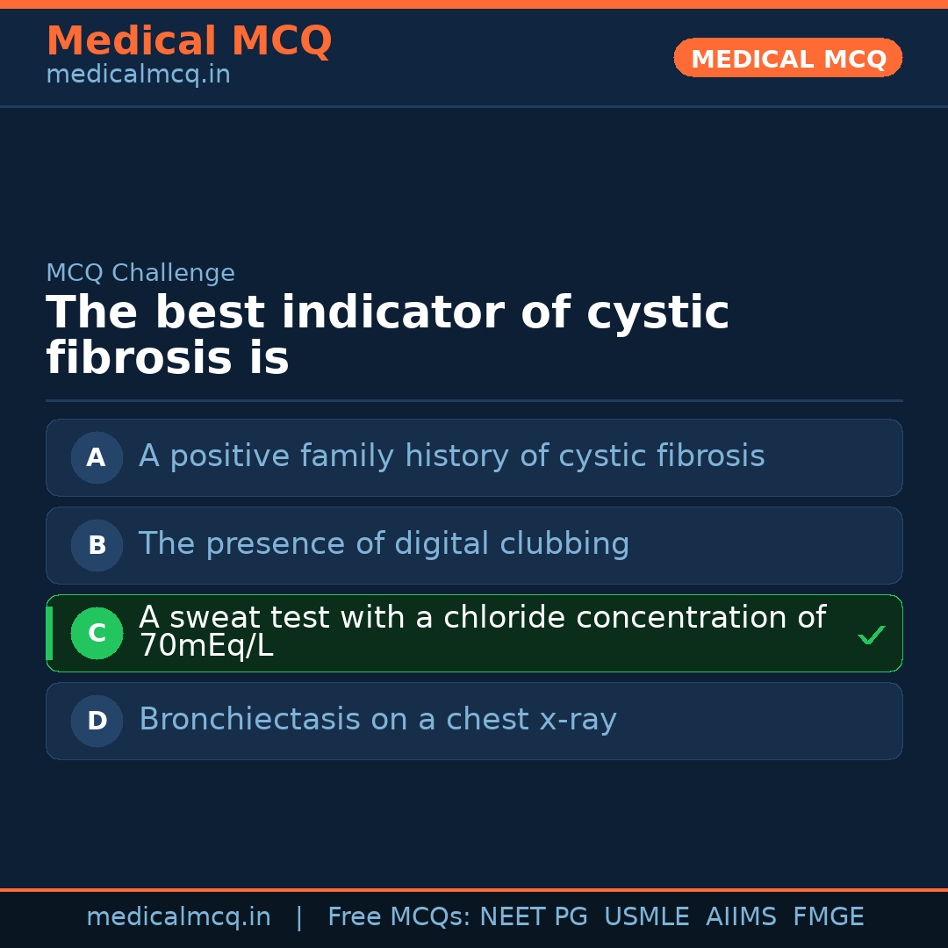Click the USMLE footer text
Viewport: 948px width, 948px height.
pos(646,917)
